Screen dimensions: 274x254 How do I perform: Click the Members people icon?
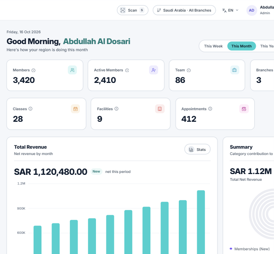coord(72,70)
